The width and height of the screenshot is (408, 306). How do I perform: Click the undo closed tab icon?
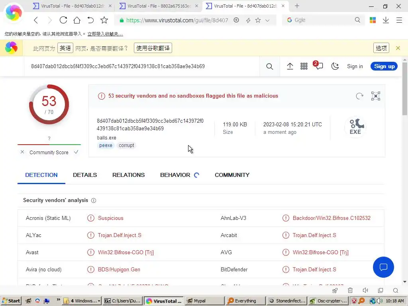(x=90, y=20)
